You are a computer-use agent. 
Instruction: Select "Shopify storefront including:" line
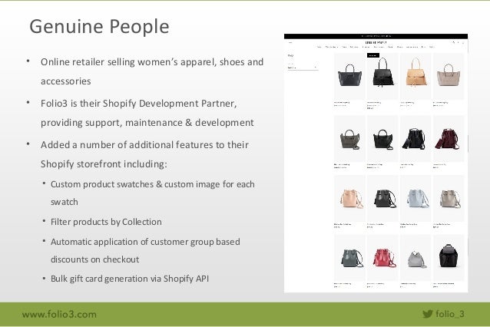tap(104, 164)
